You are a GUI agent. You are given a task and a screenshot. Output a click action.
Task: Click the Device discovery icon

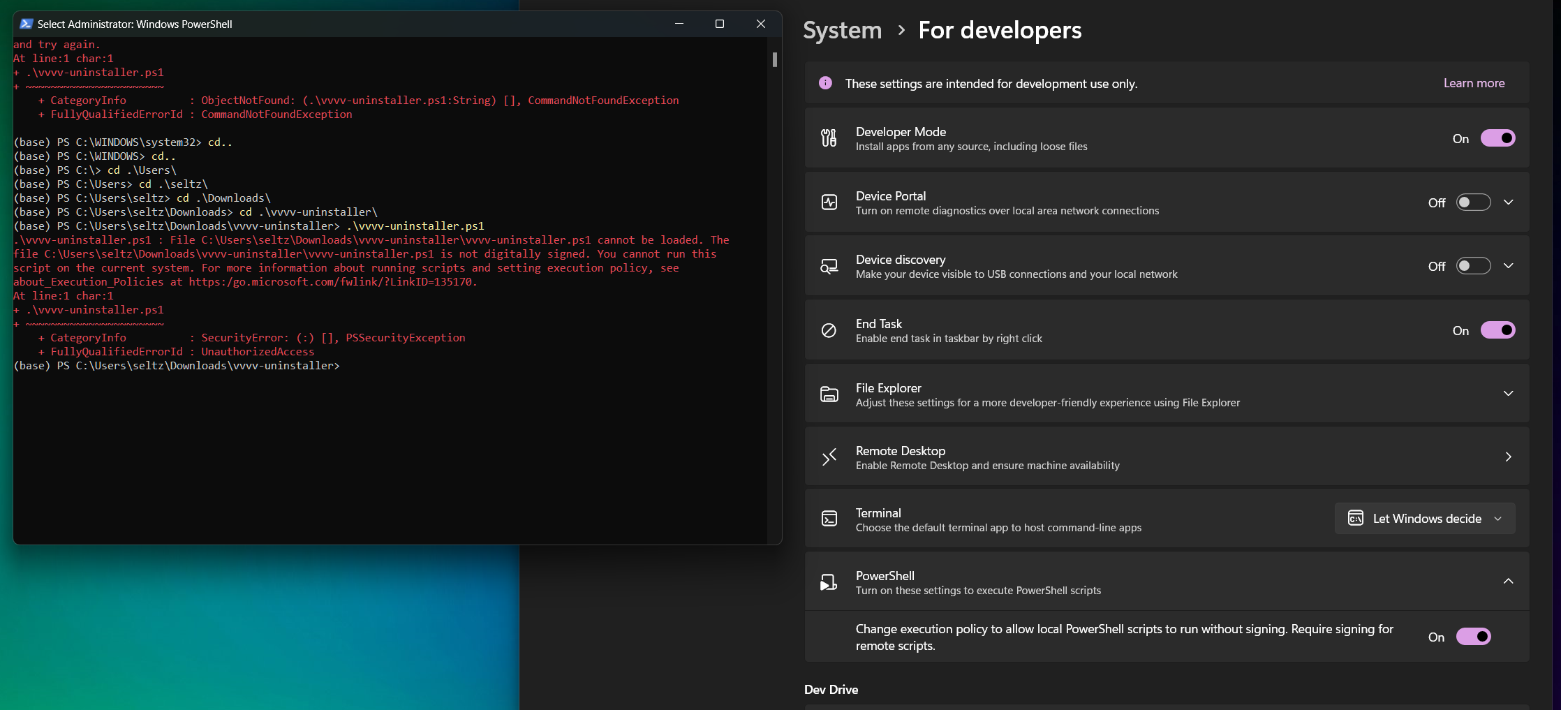829,266
